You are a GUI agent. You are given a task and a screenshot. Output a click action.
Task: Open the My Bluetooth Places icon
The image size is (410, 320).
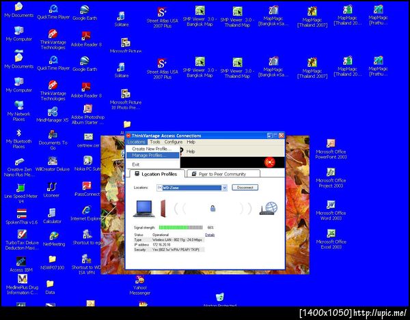19,139
